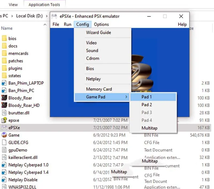Click the Ban_Phim_LAPTOP registry file icon
Viewport: 214px width, 189px height.
coord(4,83)
